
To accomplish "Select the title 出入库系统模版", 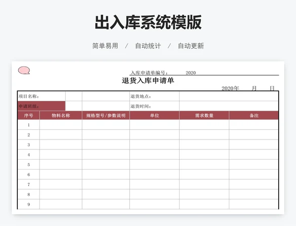I will point(148,23).
